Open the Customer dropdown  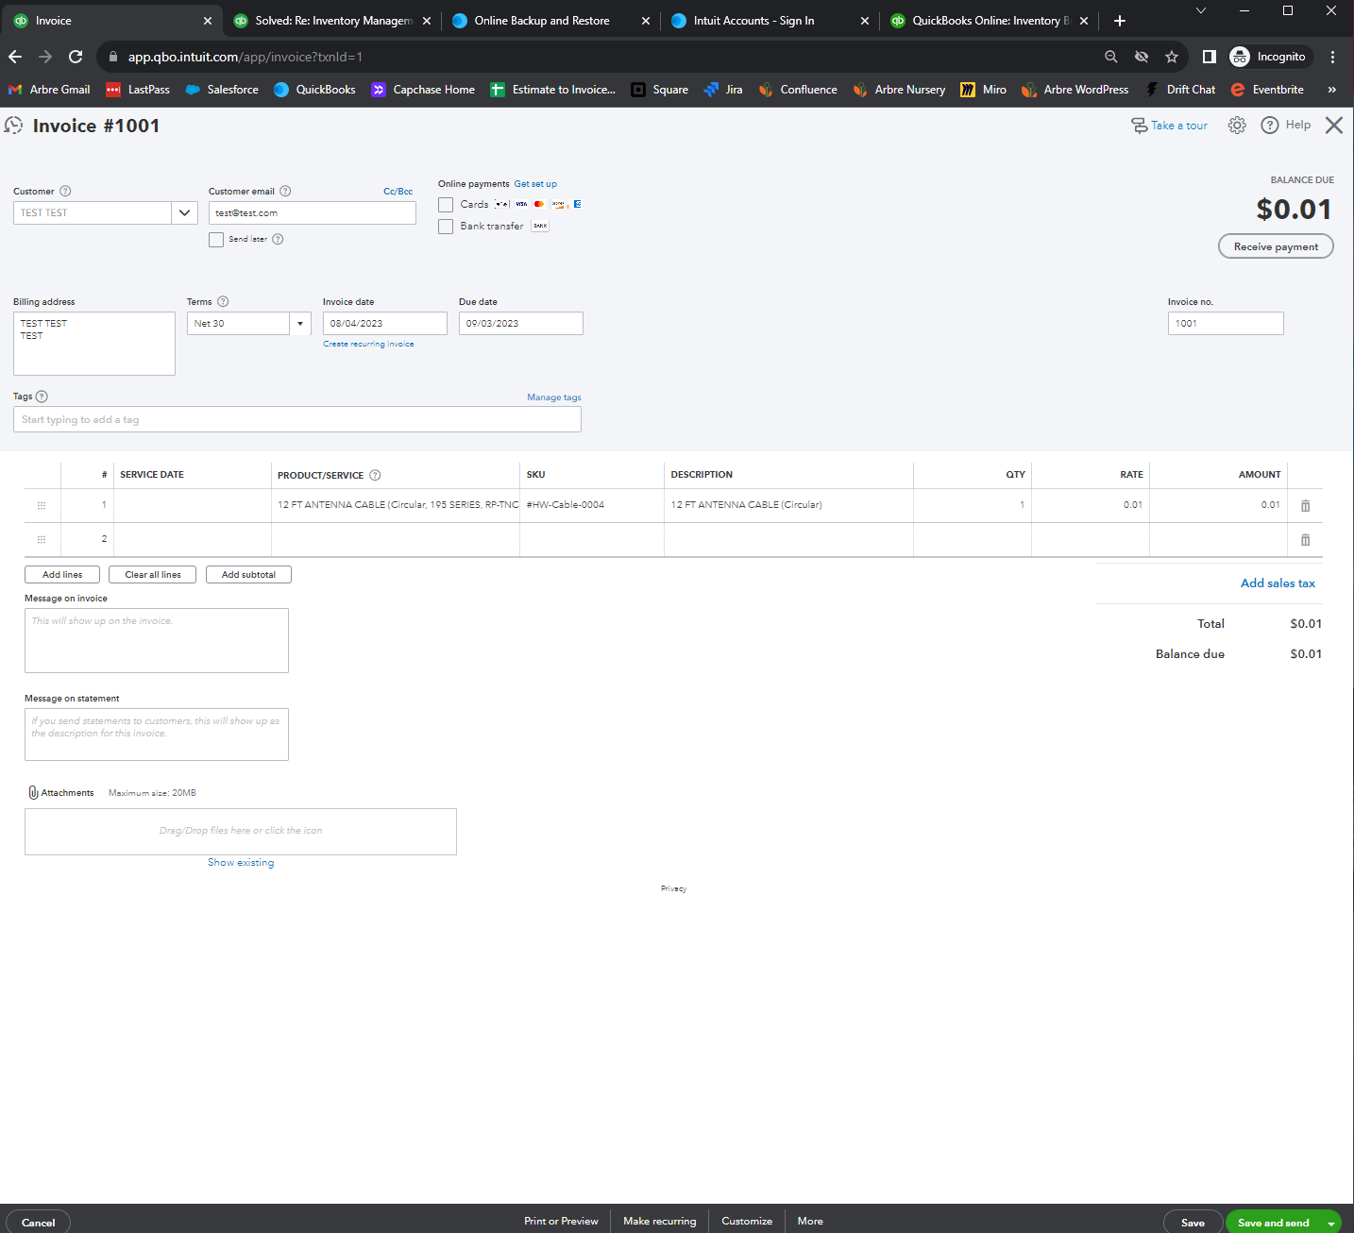coord(184,212)
